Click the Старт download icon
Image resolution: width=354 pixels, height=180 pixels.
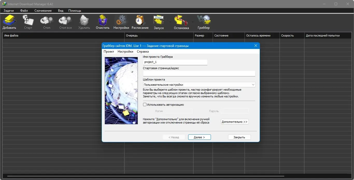tap(28, 21)
